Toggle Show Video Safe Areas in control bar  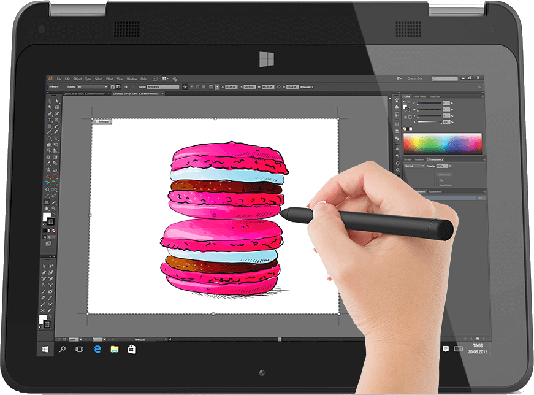[x=204, y=87]
